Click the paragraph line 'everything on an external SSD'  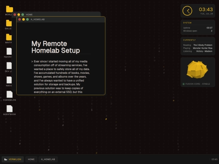pos(58,92)
